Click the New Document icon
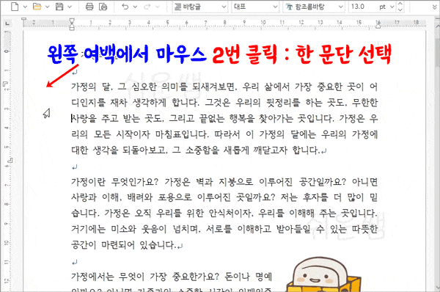440x292 pixels. pyautogui.click(x=15, y=7)
